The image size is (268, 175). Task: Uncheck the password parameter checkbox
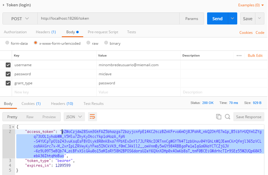click(8, 74)
